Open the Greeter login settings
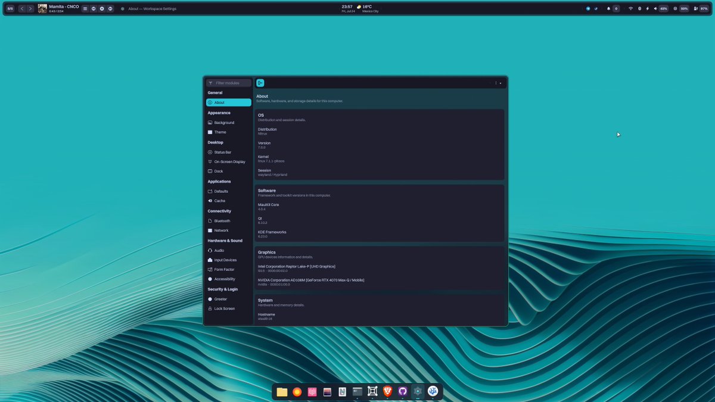 pos(228,299)
